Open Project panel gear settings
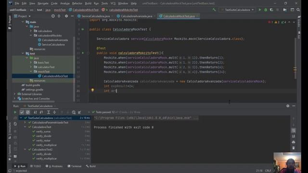Viewport: 308px width, 173px height. click(x=66, y=16)
